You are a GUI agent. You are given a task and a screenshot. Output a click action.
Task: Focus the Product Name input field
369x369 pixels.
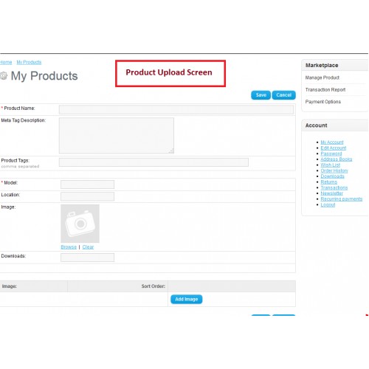coord(176,109)
